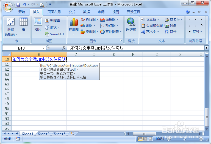Expand other charts (其他图表) dropdown
211x144 pixels.
(121, 32)
